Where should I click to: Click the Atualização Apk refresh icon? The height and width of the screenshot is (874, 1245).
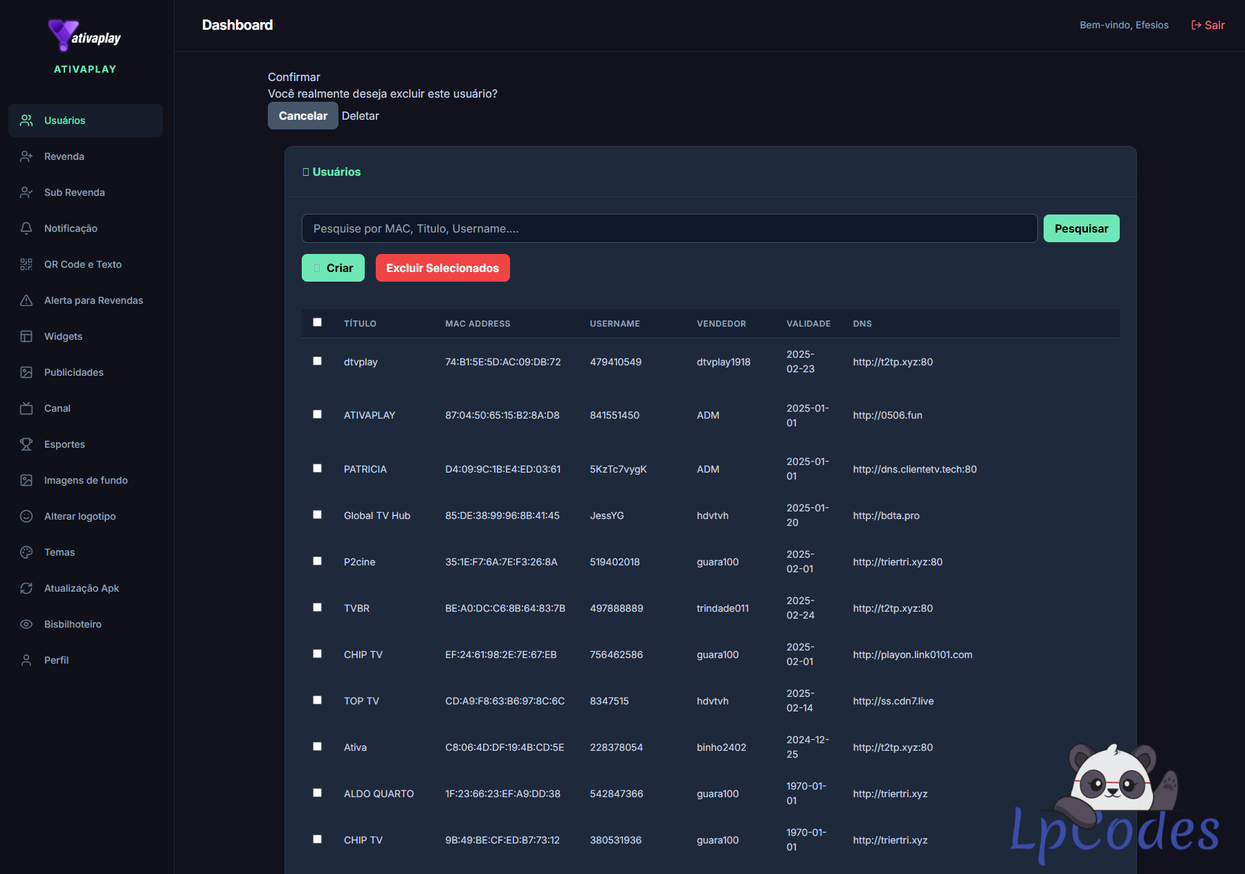click(26, 588)
